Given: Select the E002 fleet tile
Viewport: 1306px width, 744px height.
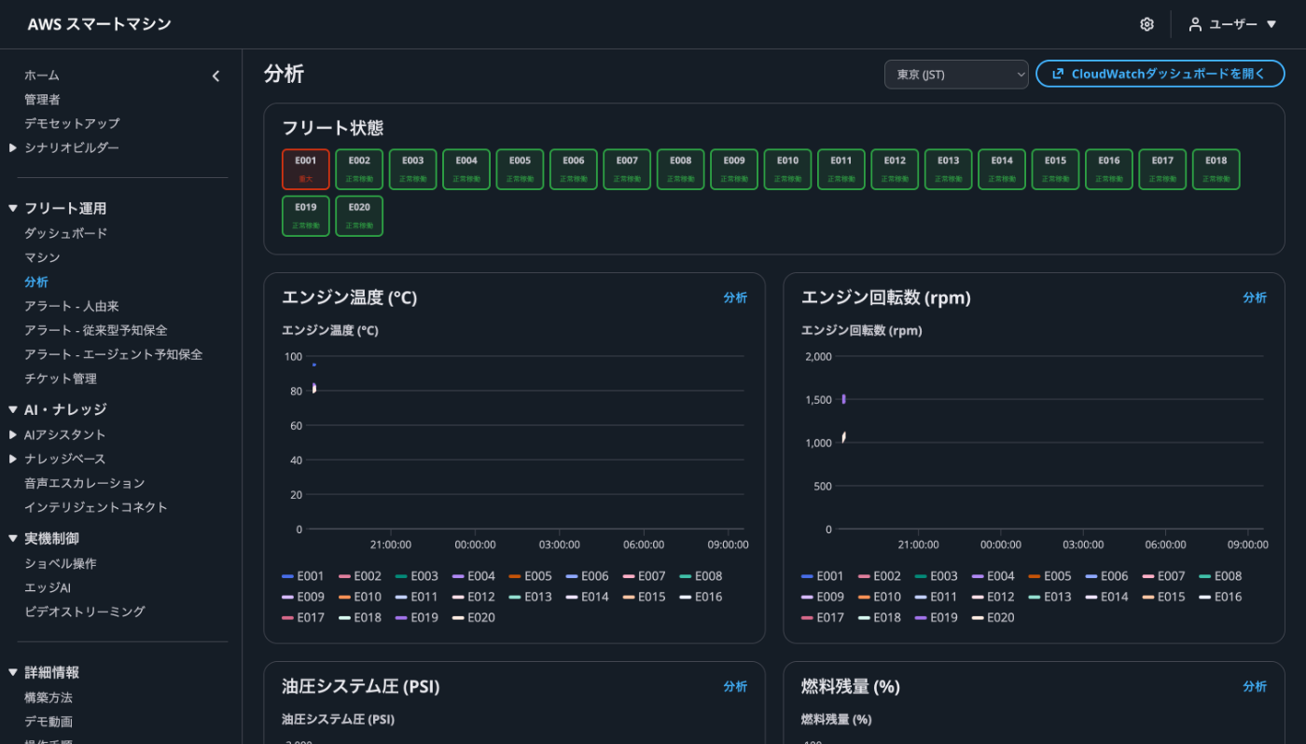Looking at the screenshot, I should click(x=359, y=170).
